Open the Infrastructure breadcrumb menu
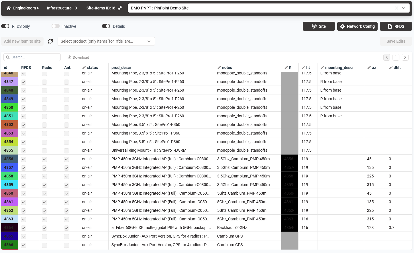The image size is (414, 253). pos(62,8)
